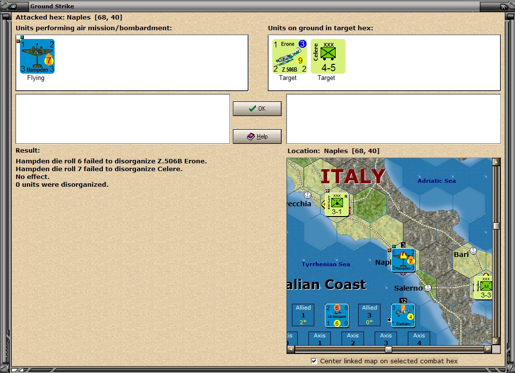Select the Celere 4-5 corps target unit
The height and width of the screenshot is (373, 515).
[328, 56]
